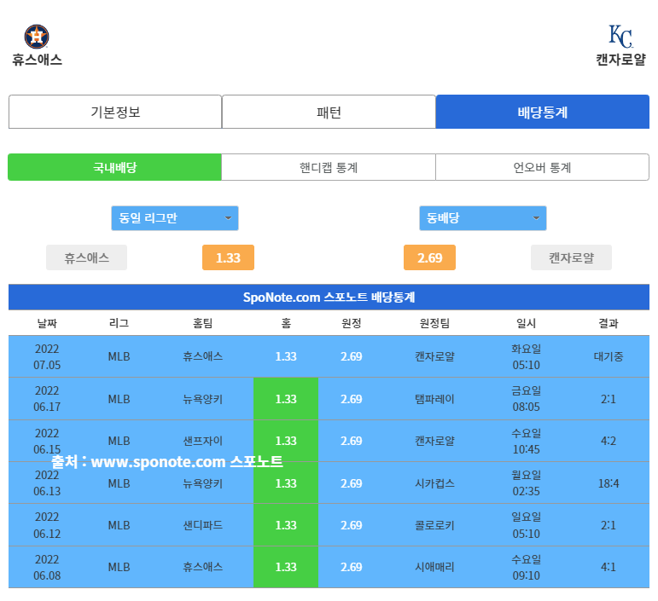Open the 동배당 dropdown
The image size is (658, 601).
click(x=482, y=218)
